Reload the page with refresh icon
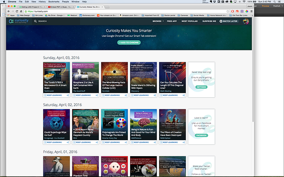This screenshot has width=284, height=177. click(x=17, y=11)
